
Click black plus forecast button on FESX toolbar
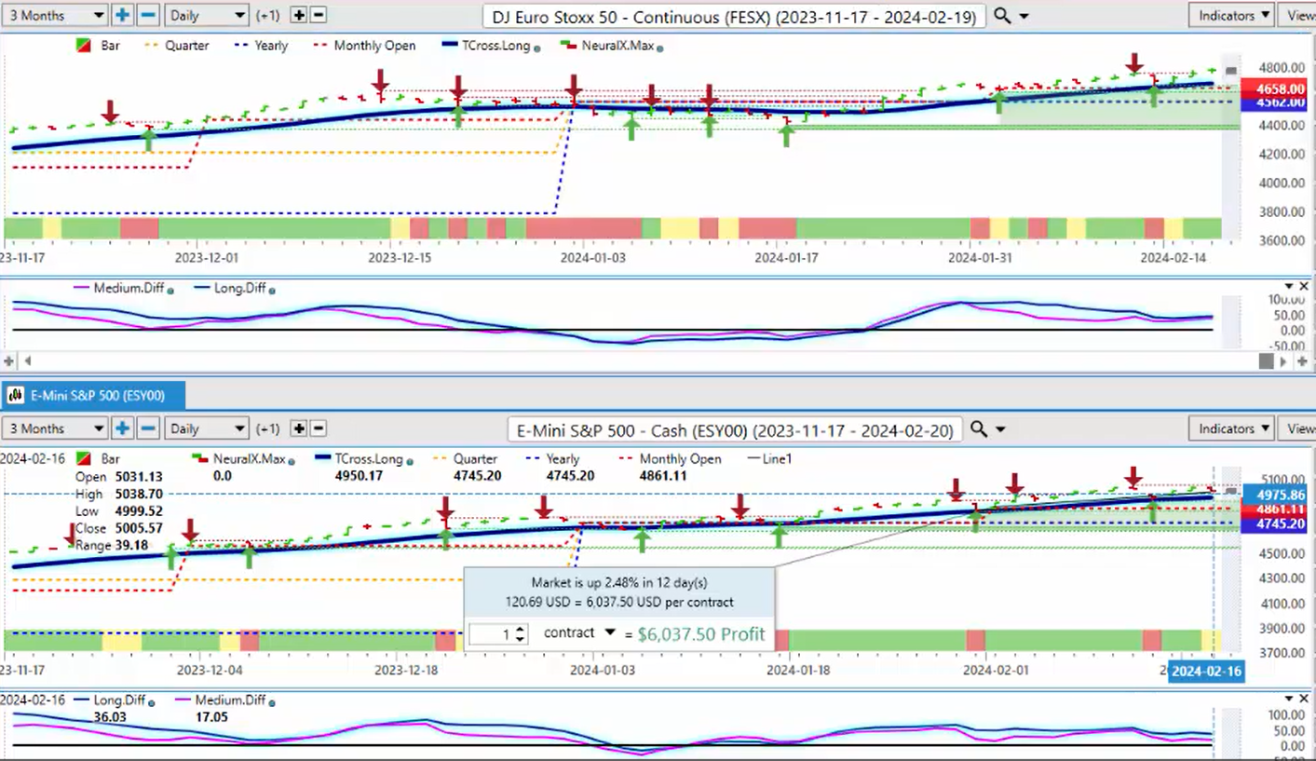pyautogui.click(x=298, y=15)
